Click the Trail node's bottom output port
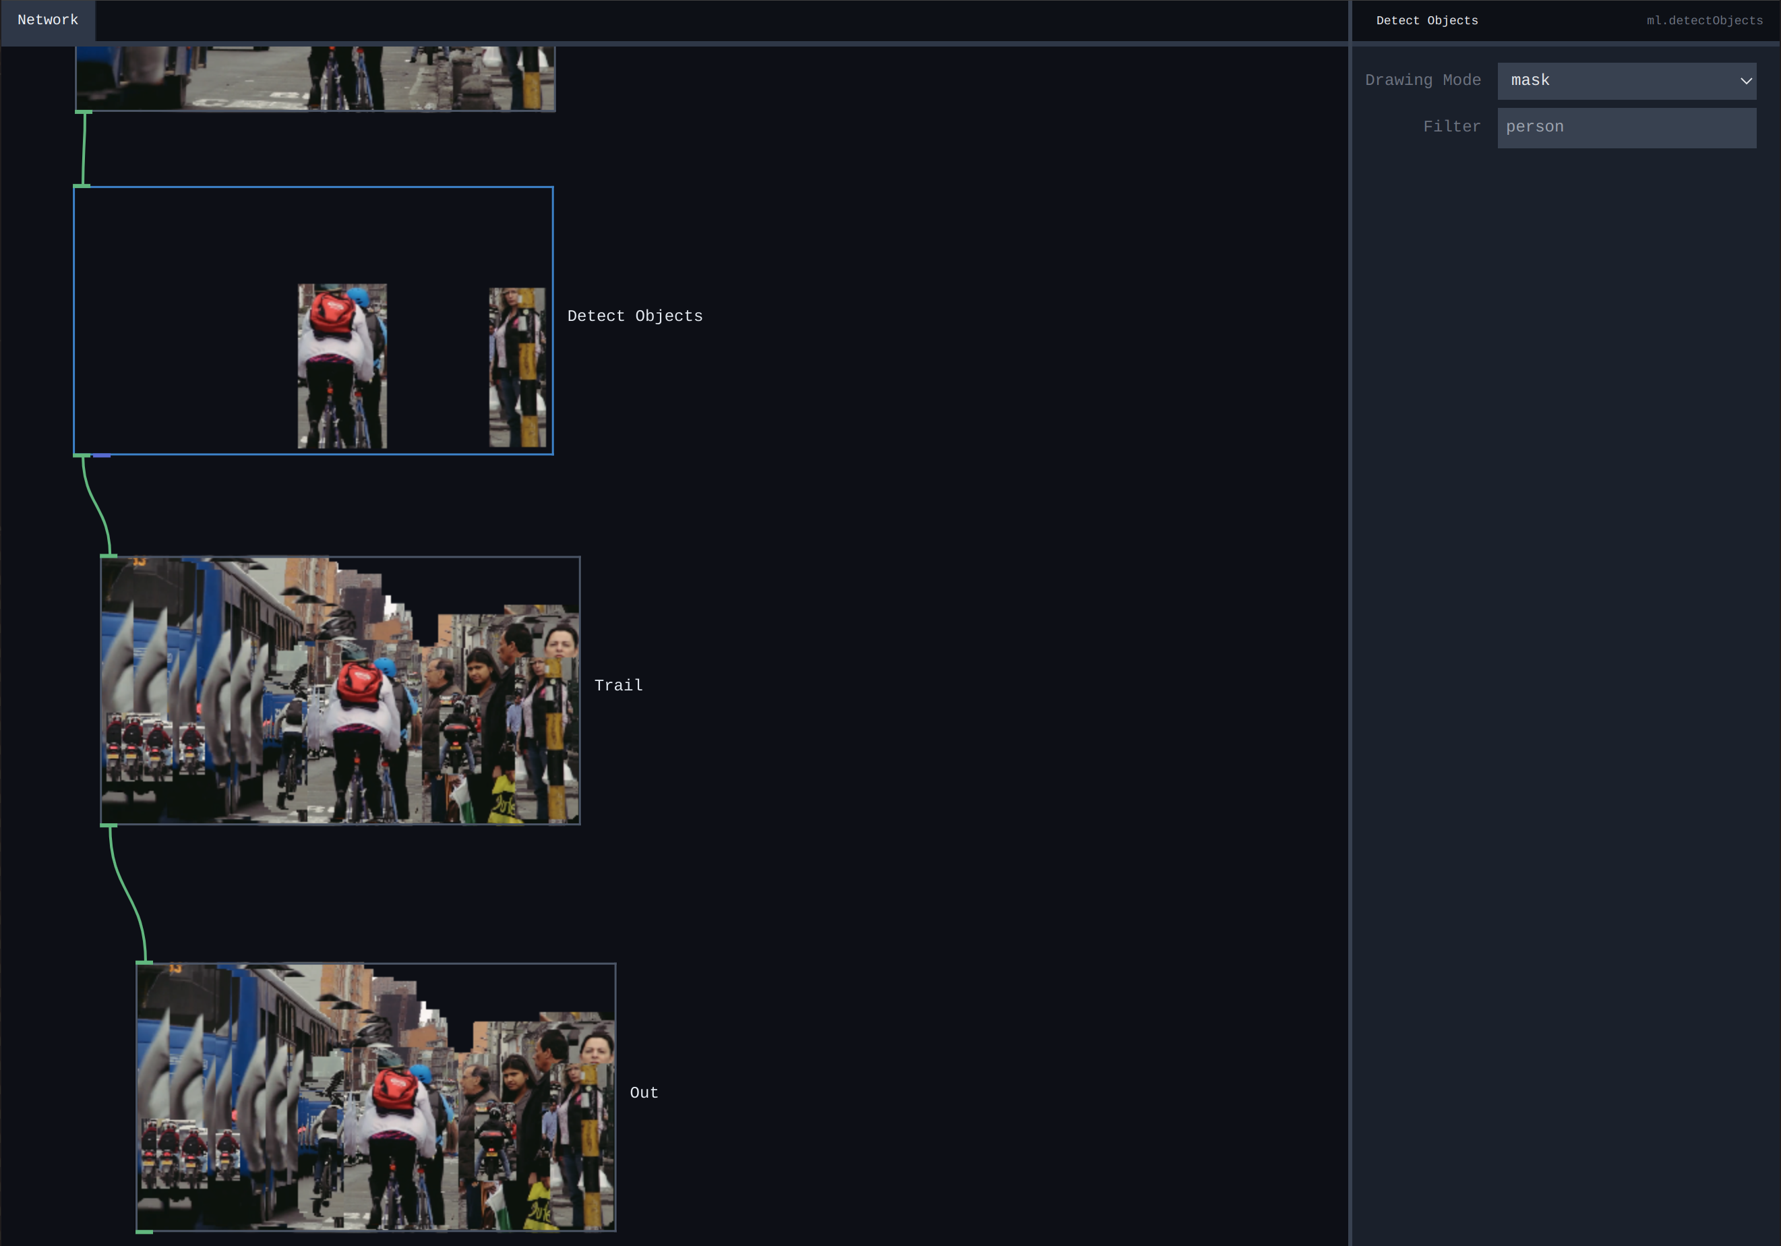 click(109, 825)
